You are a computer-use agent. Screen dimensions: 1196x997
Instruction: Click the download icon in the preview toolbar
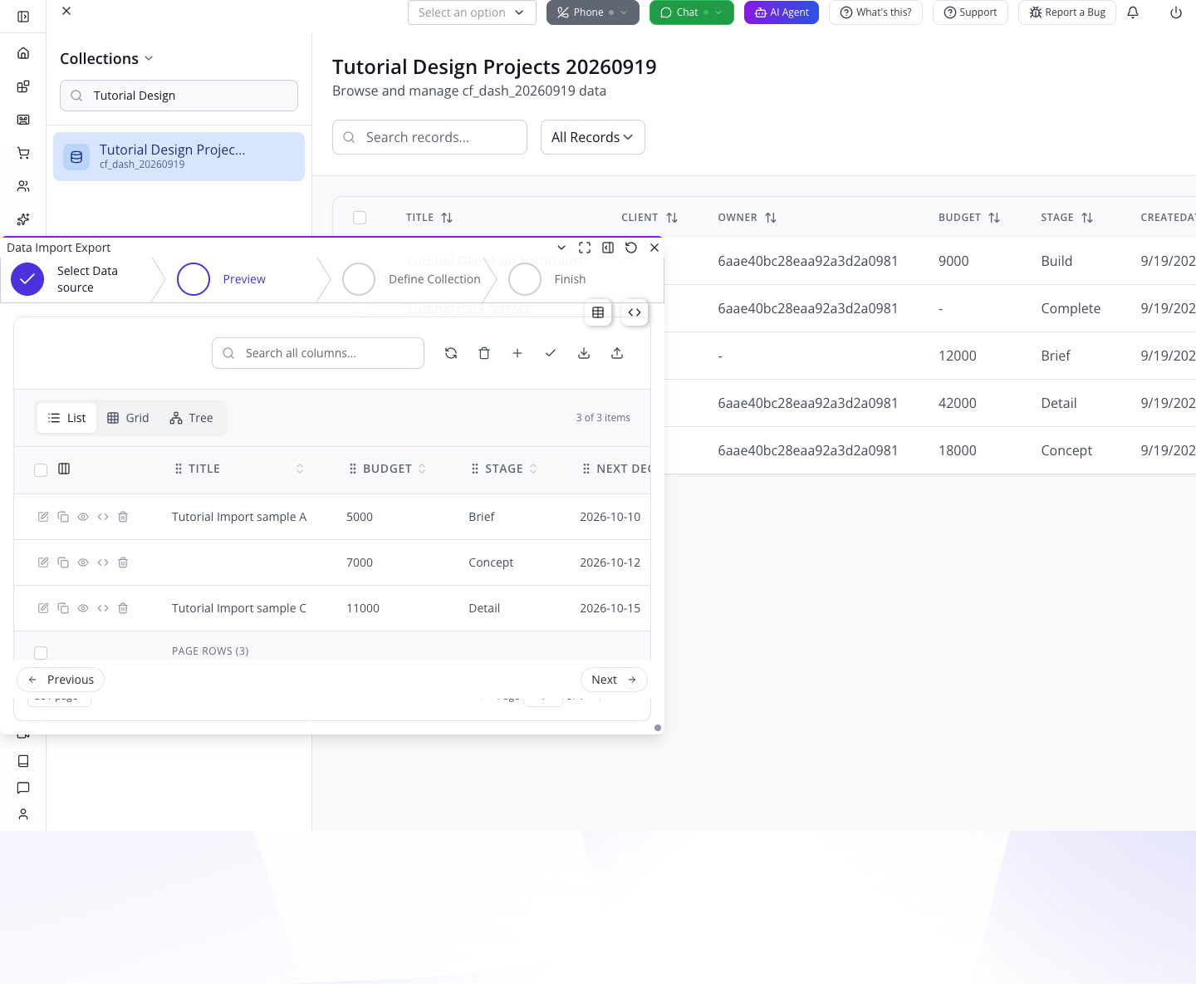tap(584, 353)
